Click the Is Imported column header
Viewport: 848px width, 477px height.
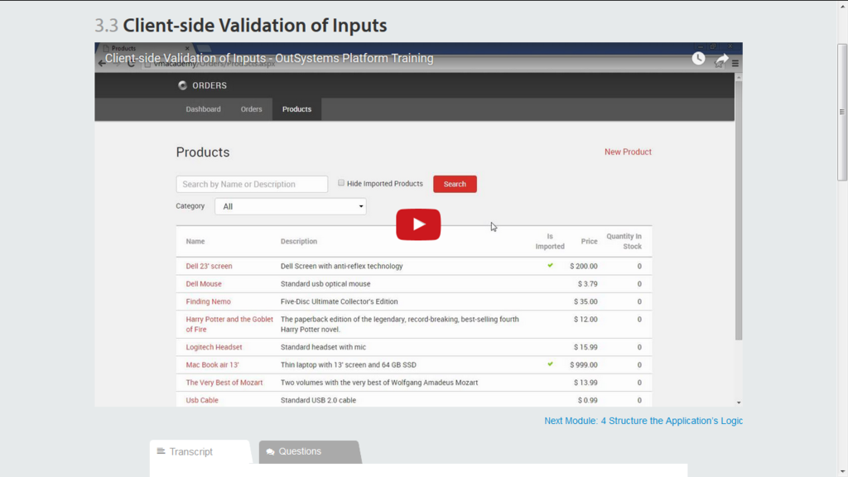[x=550, y=241]
